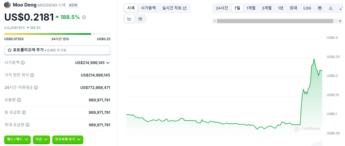345x146 pixels.
Task: Click the Moo Deng coin logo
Action: tap(8, 5)
